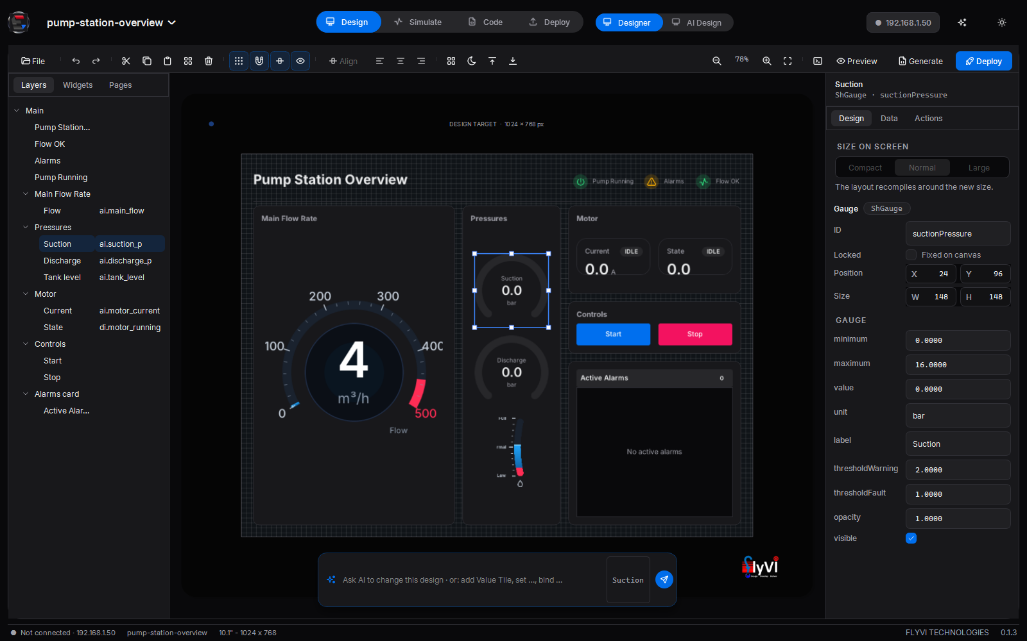Select the Discharge layer row
The width and height of the screenshot is (1027, 641).
coord(101,261)
